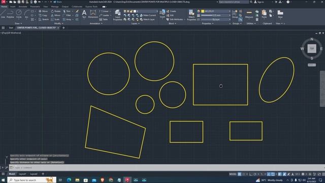Viewport: 325px width, 183px height.
Task: Switch to Layout1 tab
Action: 22,174
